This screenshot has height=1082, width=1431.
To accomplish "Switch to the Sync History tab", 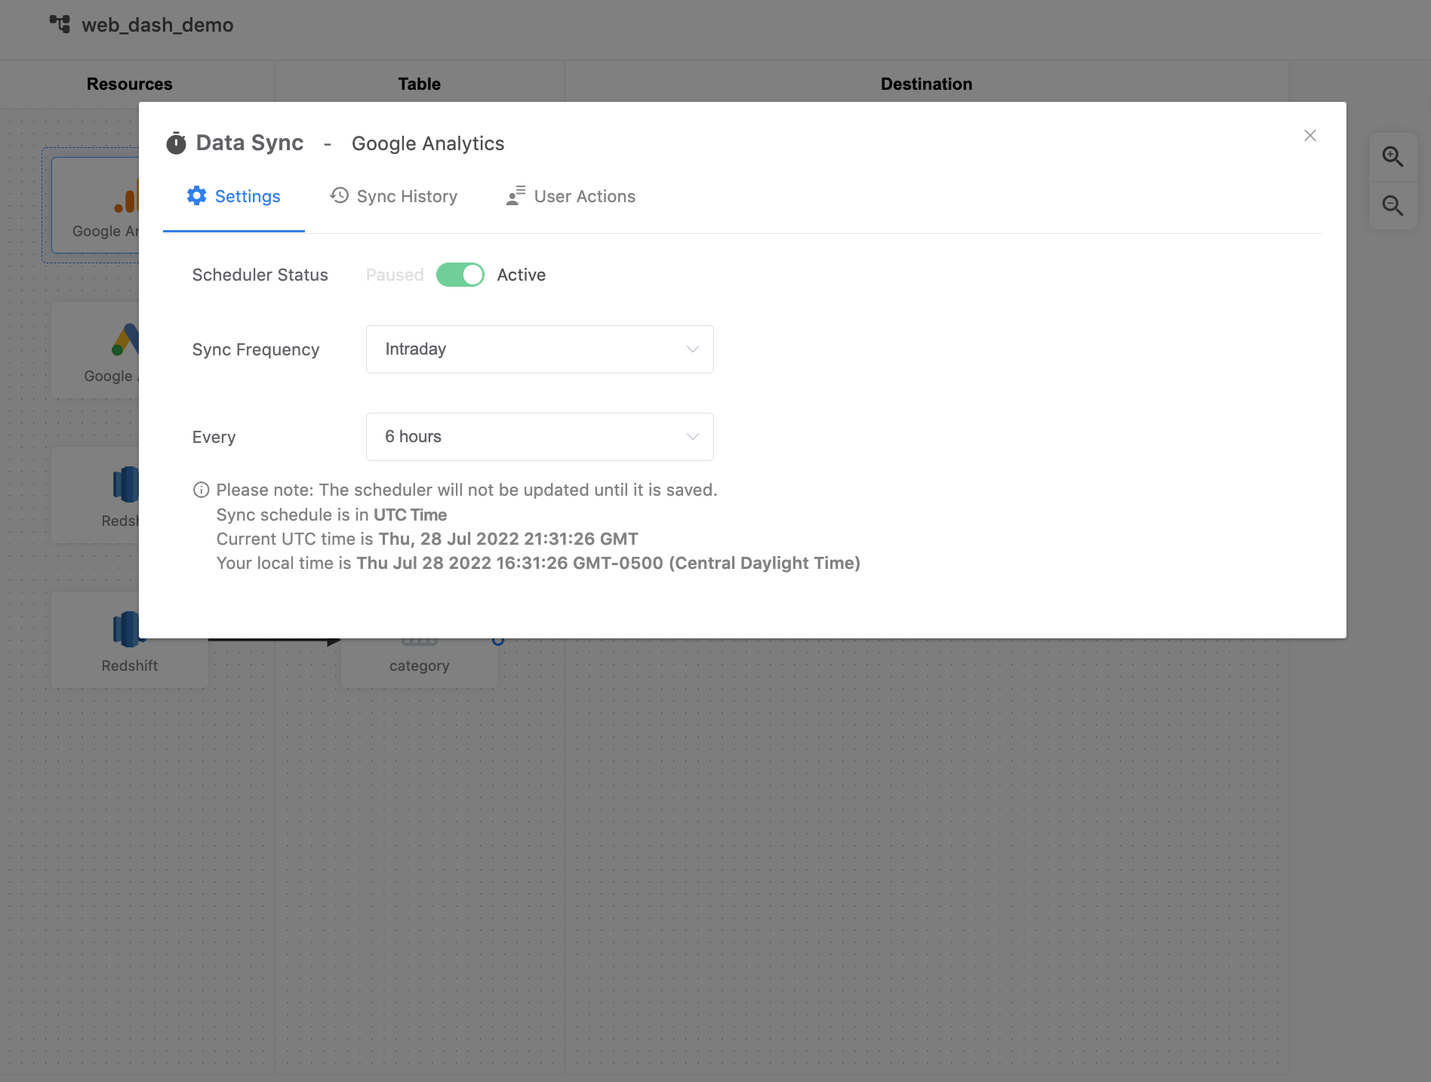I will click(x=394, y=196).
